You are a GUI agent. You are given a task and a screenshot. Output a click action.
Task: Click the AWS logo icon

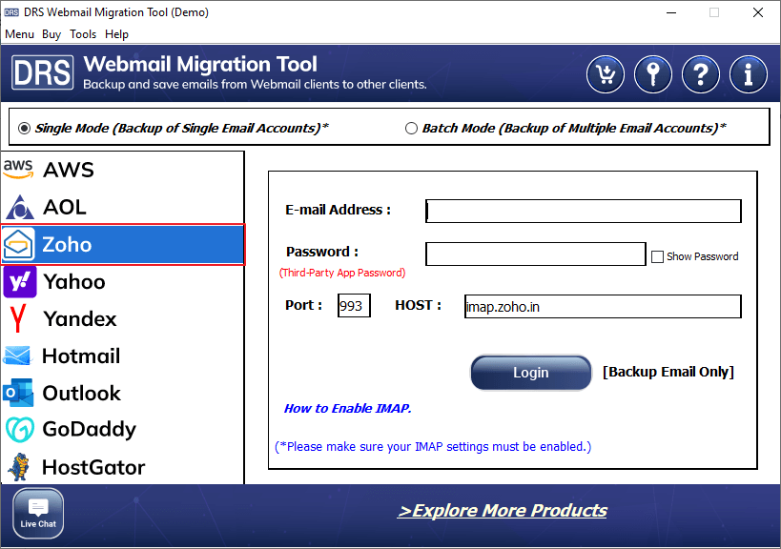(x=18, y=170)
